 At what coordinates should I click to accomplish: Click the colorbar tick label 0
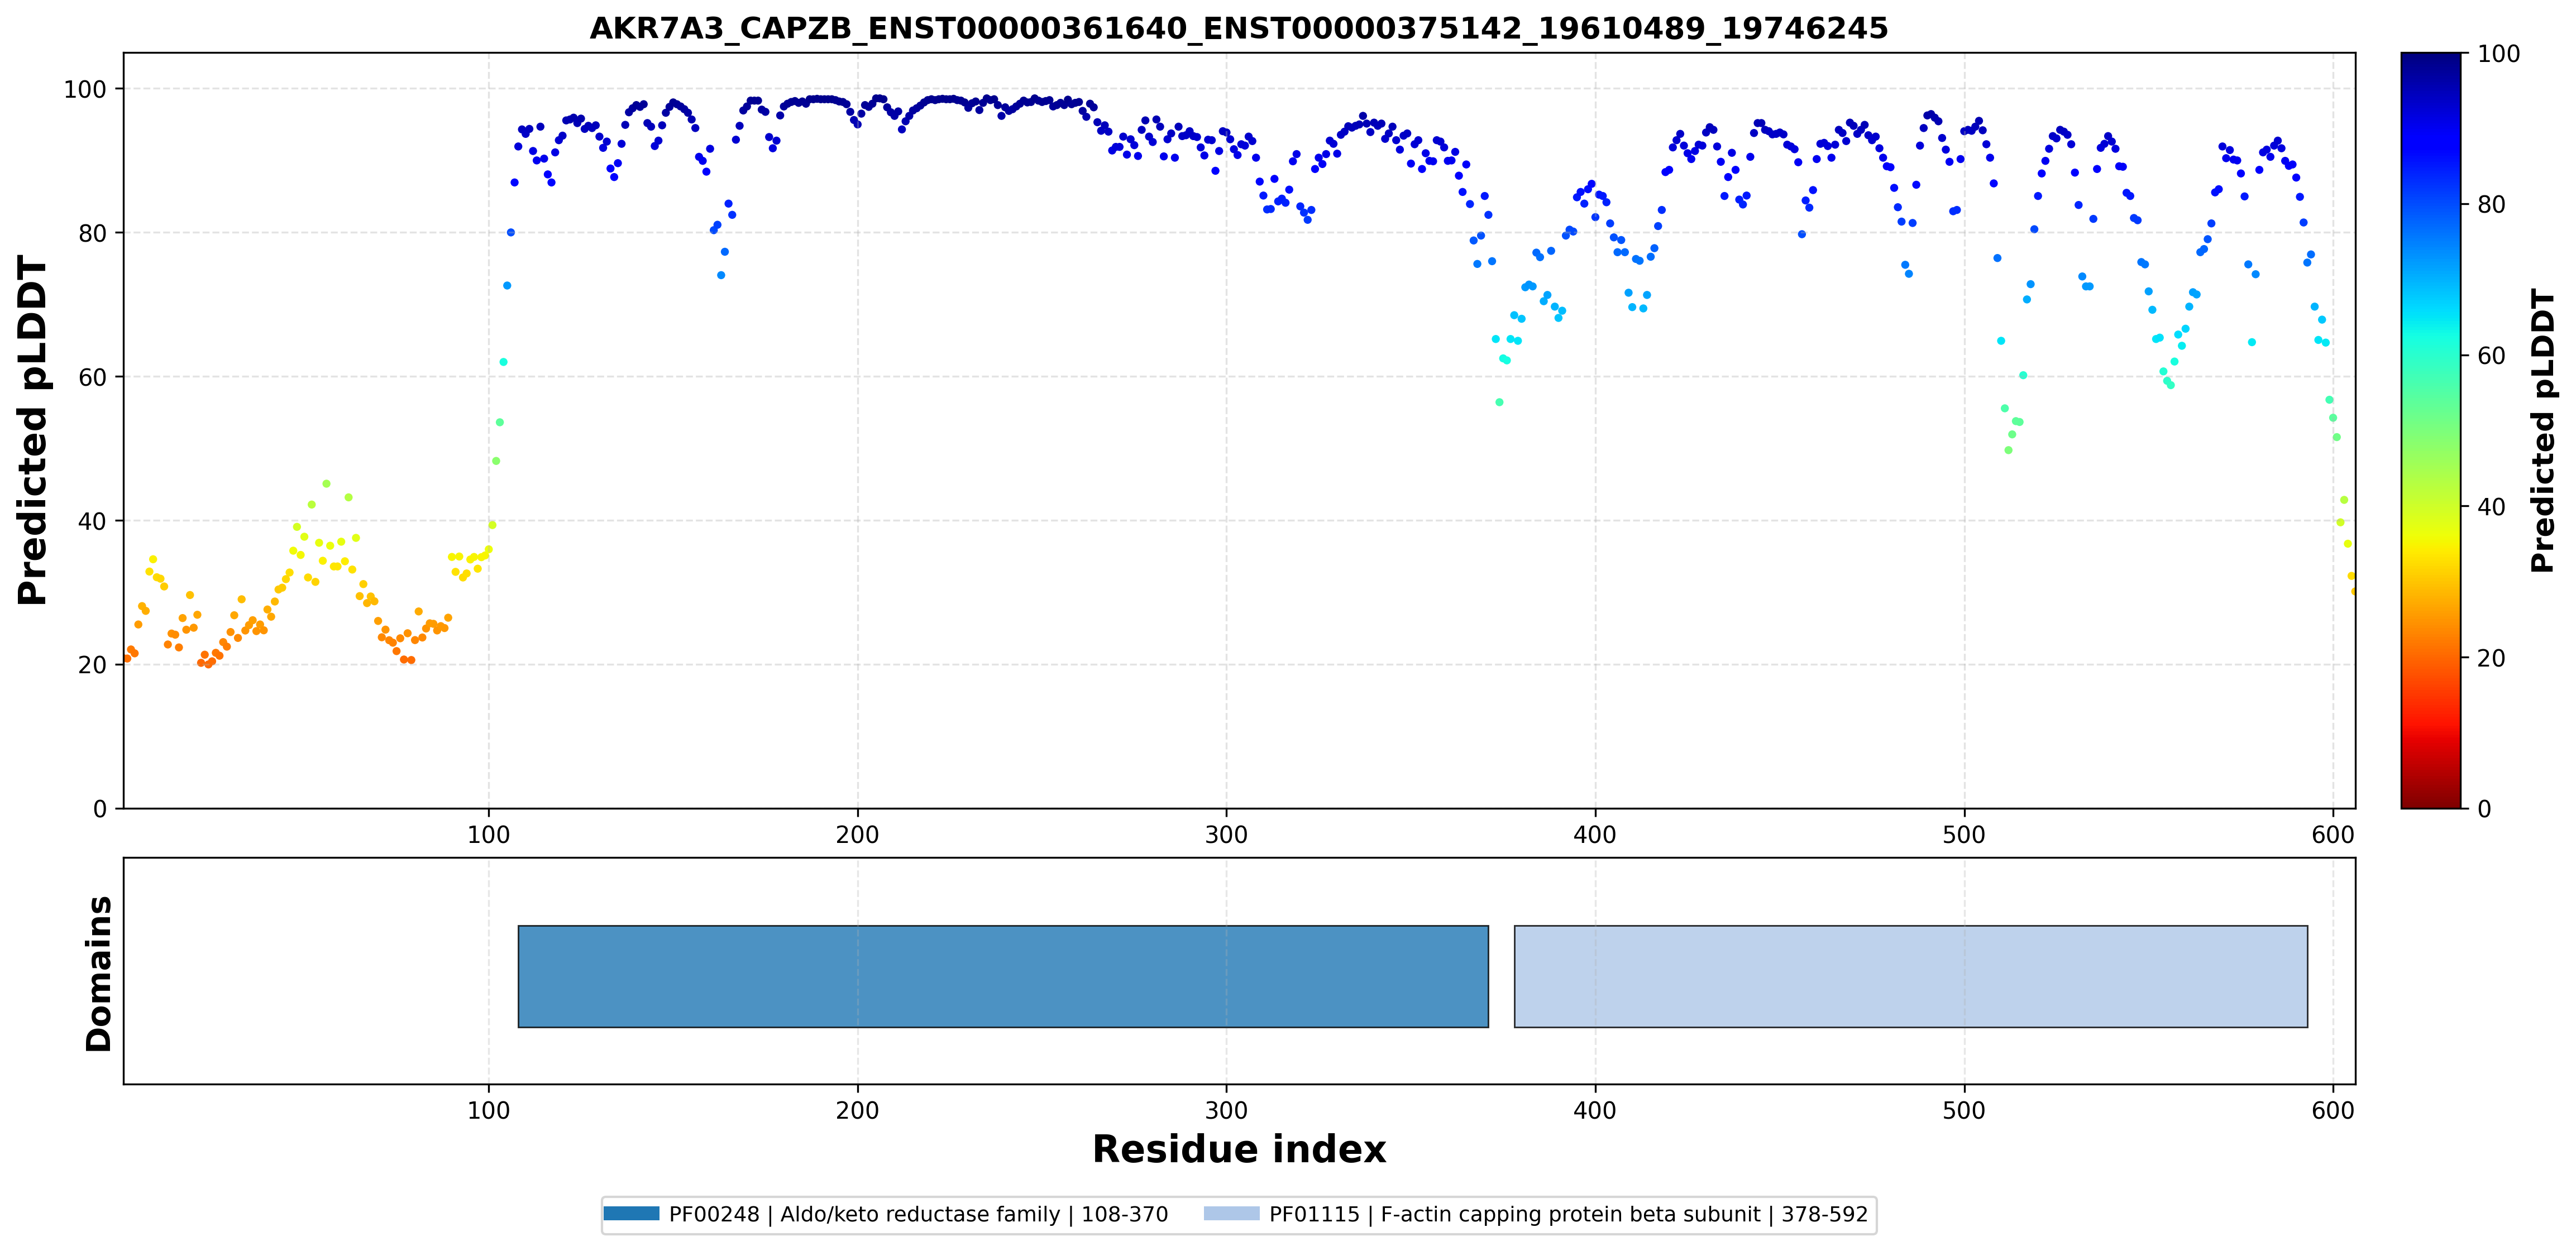[x=2483, y=808]
